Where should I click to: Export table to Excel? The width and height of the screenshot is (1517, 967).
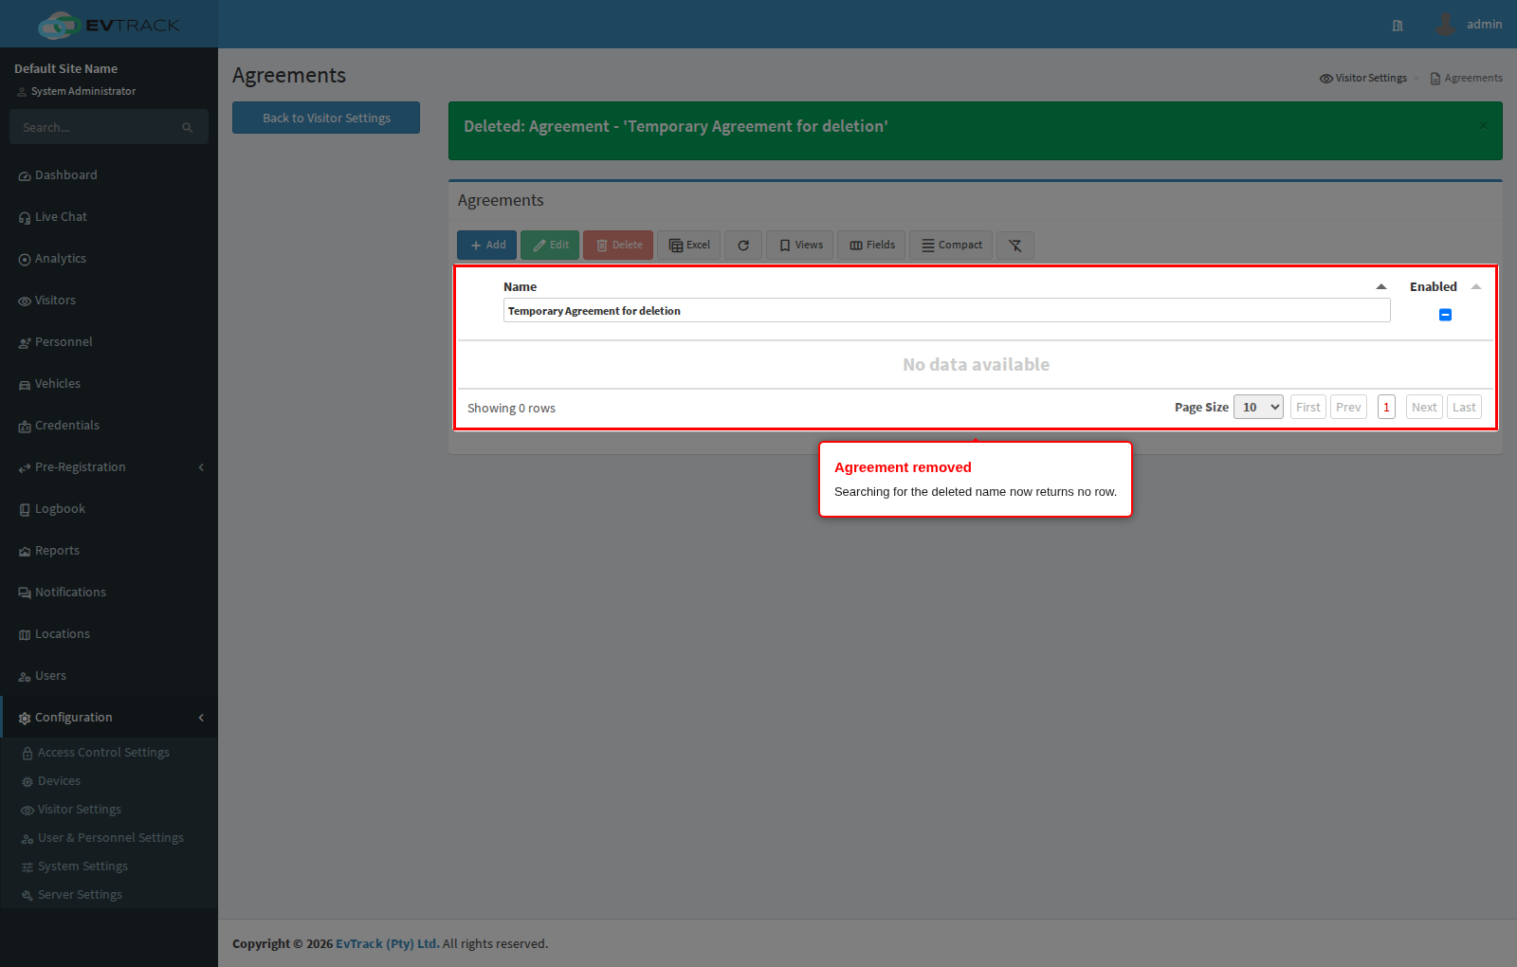click(x=689, y=245)
